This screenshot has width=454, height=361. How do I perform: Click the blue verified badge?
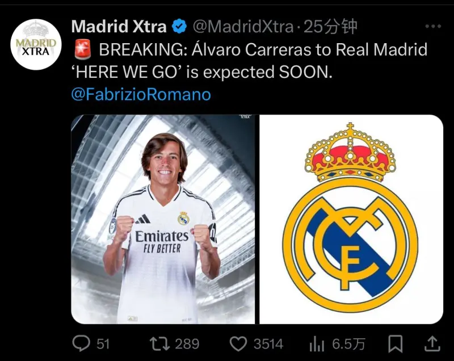pos(179,26)
